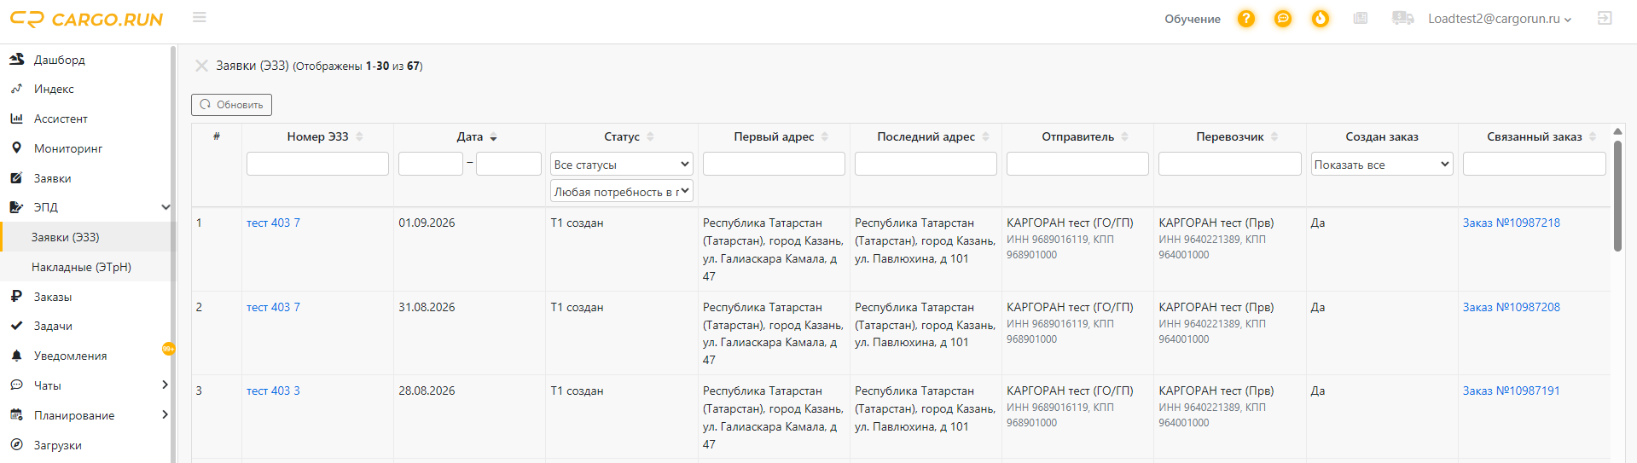Sort table by Номер ЭЗЗ column

click(325, 136)
